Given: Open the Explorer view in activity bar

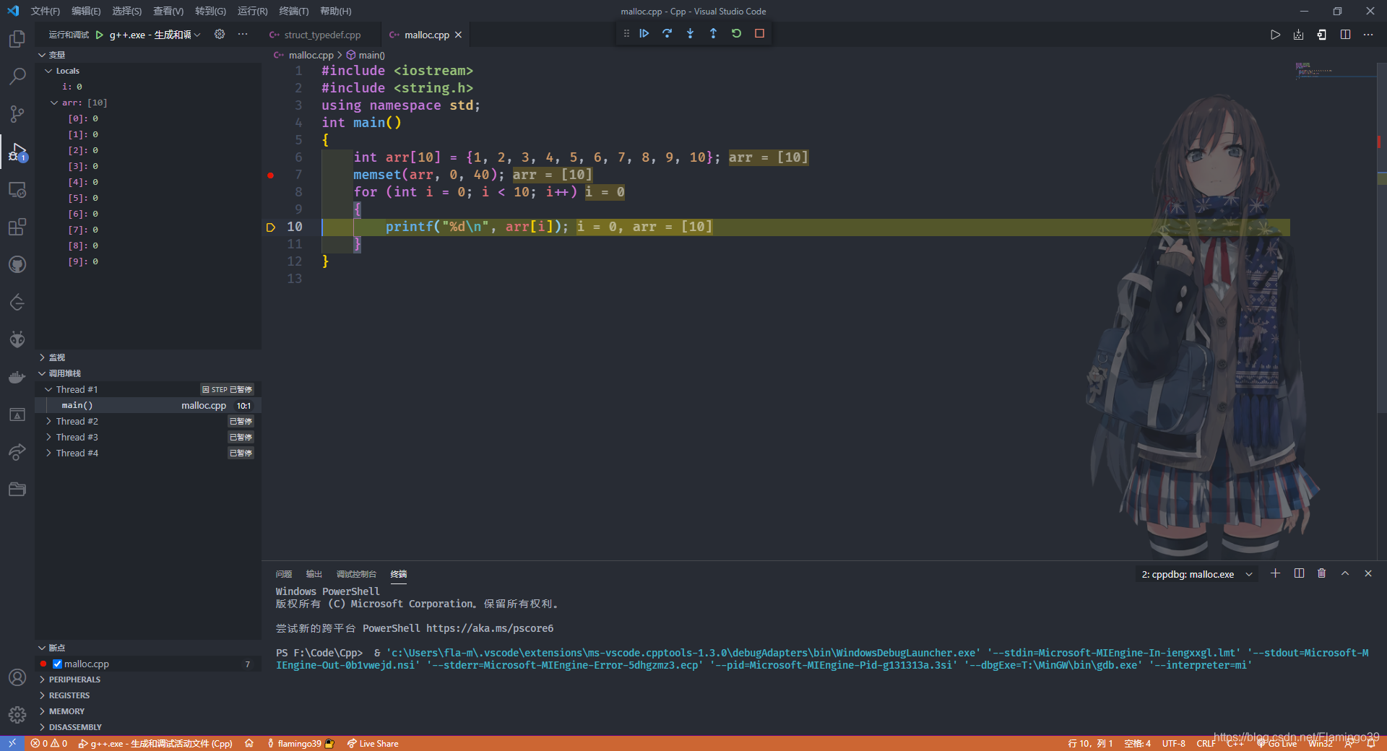Looking at the screenshot, I should point(17,39).
